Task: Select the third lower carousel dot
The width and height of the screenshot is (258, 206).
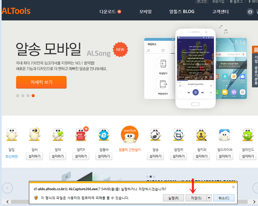Action: (x=154, y=176)
